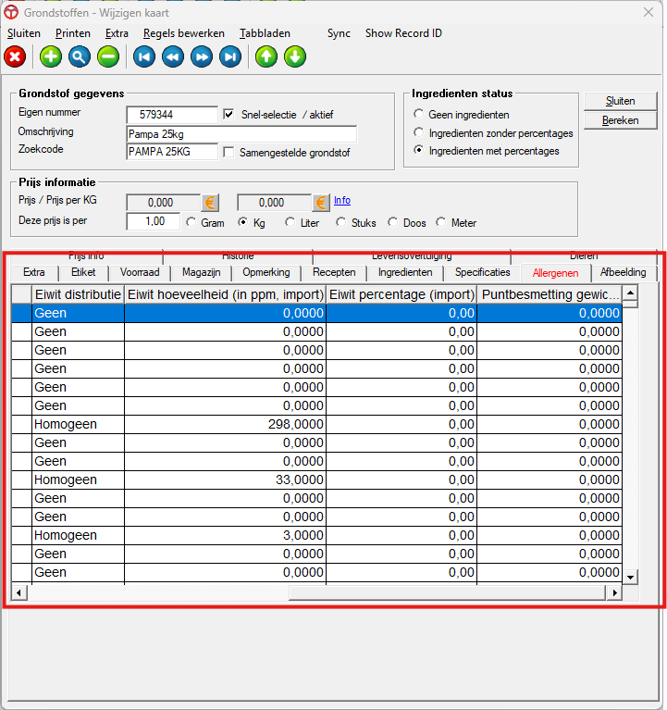Choose Stuks as price unit
667x710 pixels.
point(340,222)
